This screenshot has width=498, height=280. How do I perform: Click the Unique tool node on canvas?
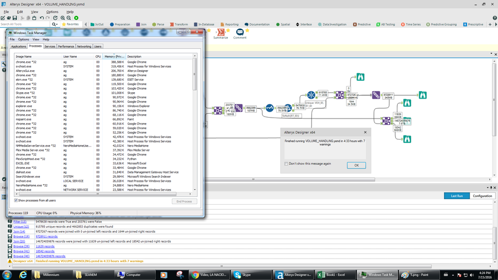(x=312, y=95)
